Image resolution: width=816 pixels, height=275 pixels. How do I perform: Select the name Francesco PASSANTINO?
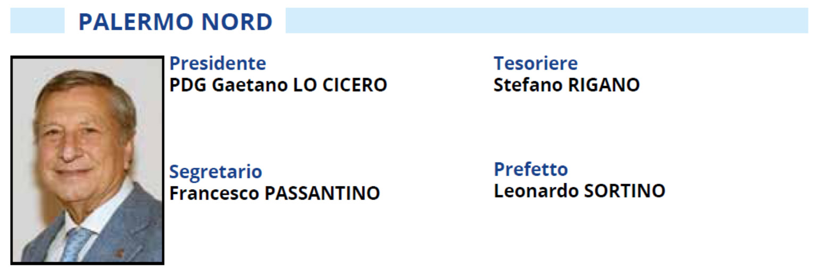point(274,193)
